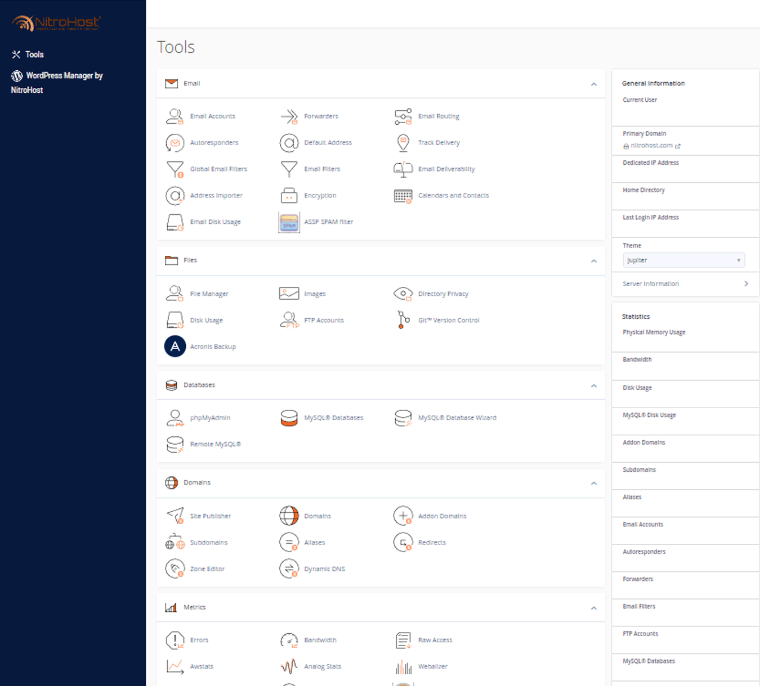Open the Directory Privacy eye icon
Image resolution: width=760 pixels, height=686 pixels.
(403, 294)
